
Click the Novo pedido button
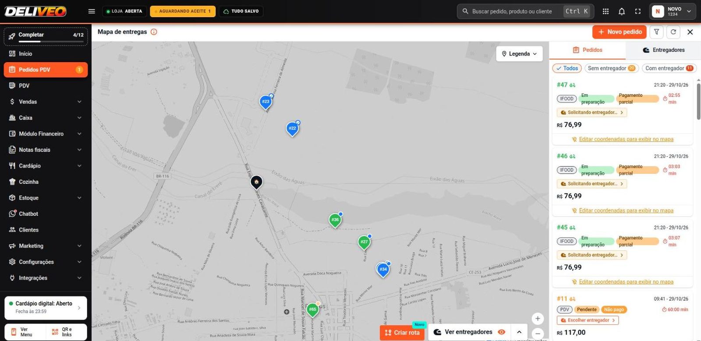(x=620, y=32)
